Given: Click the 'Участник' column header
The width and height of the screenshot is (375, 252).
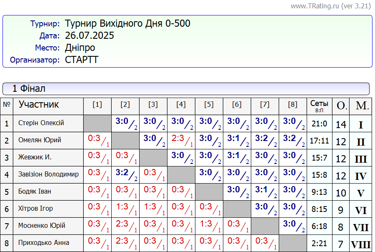Looking at the screenshot, I should (x=39, y=104).
